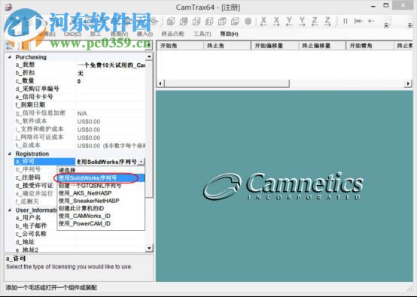The width and height of the screenshot is (417, 297).
Task: Select the d_接受许可证 property row
Action: tap(35, 186)
